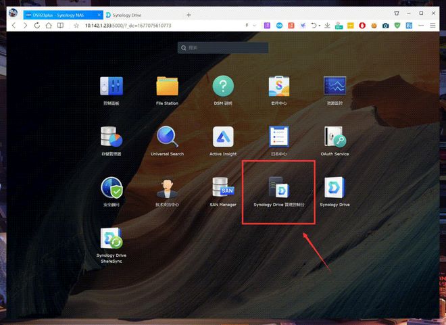Go back in browser history
Image resolution: width=446 pixels, height=325 pixels.
point(14,26)
